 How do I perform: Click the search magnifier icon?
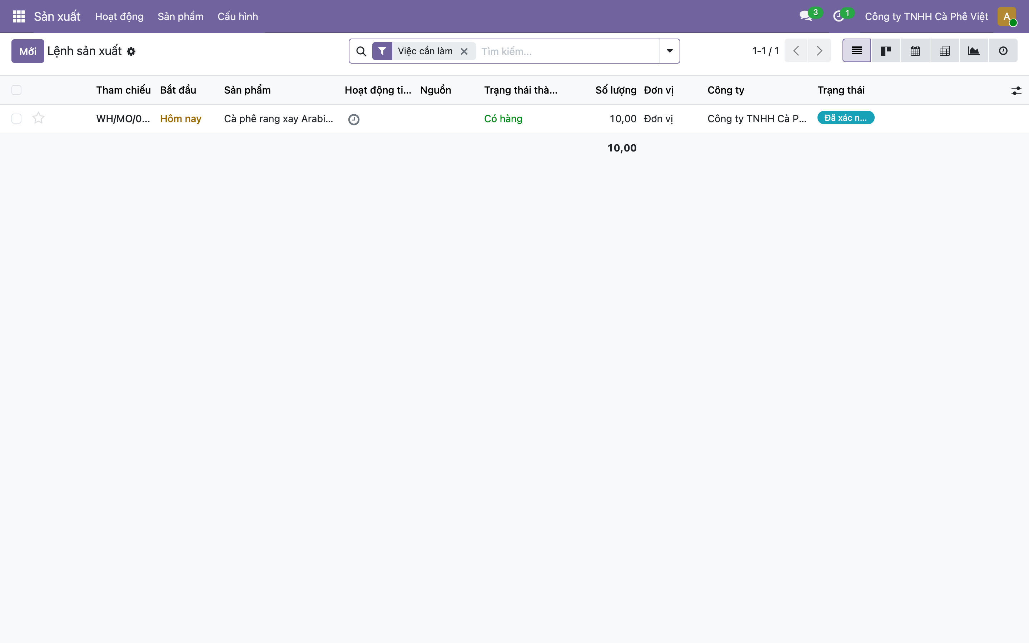click(x=361, y=51)
